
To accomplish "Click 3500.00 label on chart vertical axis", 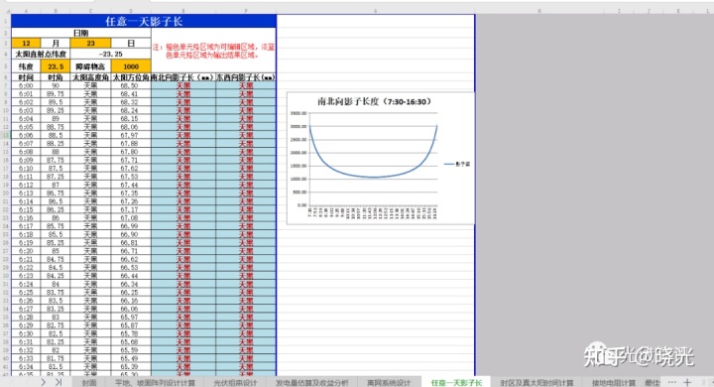I will [298, 113].
